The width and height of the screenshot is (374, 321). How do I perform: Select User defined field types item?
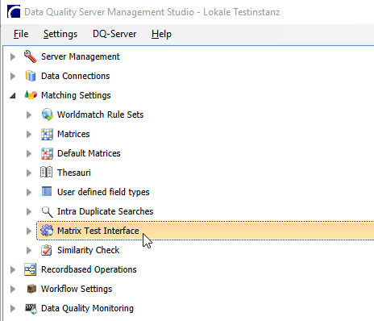coord(103,192)
